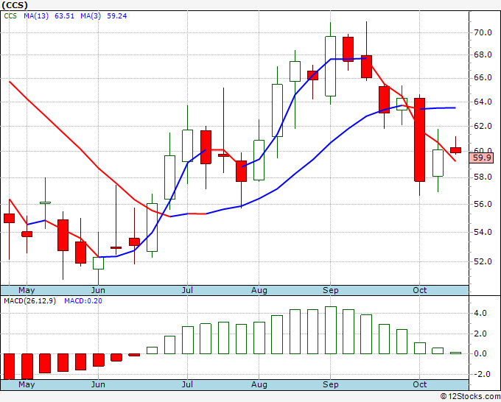501x402 pixels.
Task: Click the 52.0 price axis label
Action: point(482,261)
